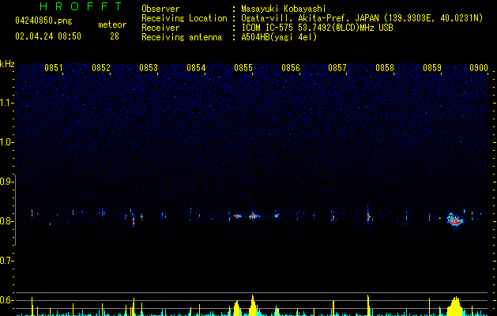The height and width of the screenshot is (316, 497).
Task: Click the observer name Masayuki Kobayashi
Action: tap(284, 9)
